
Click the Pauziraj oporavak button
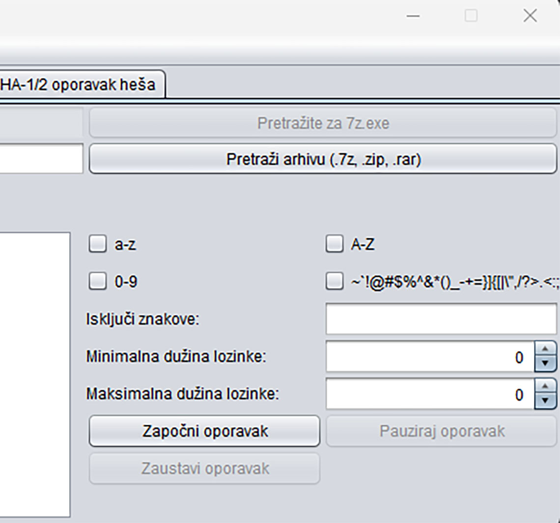tap(441, 431)
